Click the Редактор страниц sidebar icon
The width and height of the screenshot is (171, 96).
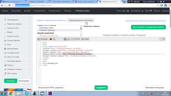click(x=5, y=24)
